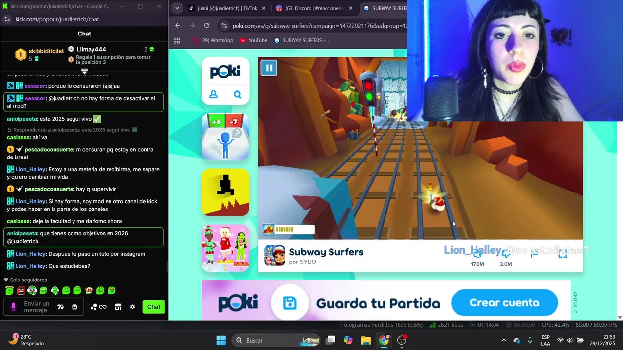Viewport: 623px width, 350px height.
Task: Open the blue stickman number game thumbnail
Action: click(x=225, y=137)
